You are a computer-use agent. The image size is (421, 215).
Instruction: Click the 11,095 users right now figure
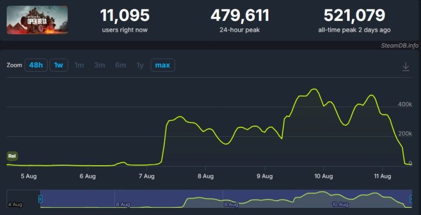click(125, 15)
